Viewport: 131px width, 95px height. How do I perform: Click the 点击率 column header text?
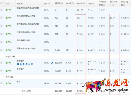pyautogui.click(x=80, y=3)
